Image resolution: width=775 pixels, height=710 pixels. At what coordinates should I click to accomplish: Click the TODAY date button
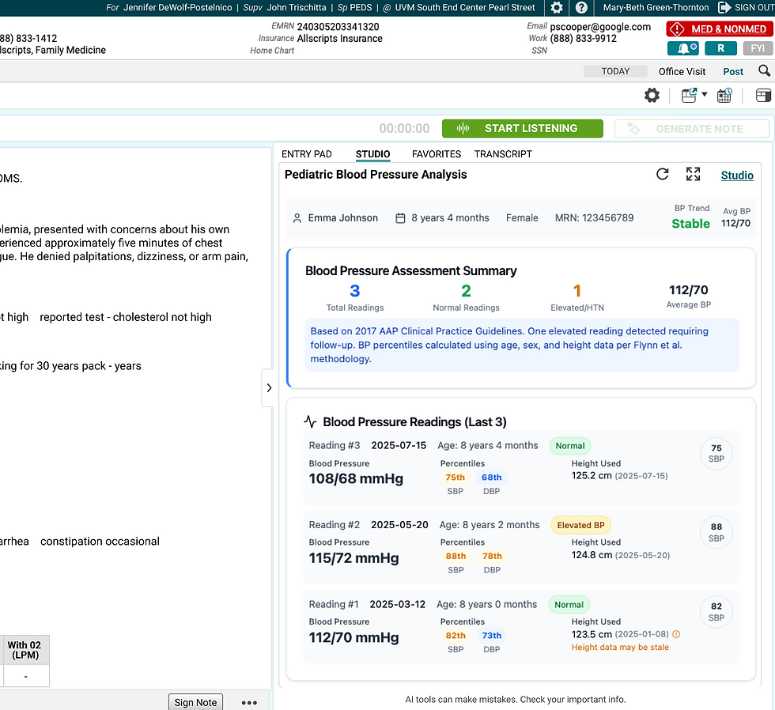(x=615, y=71)
